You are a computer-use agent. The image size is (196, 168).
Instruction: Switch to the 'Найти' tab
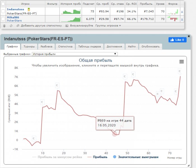click(132, 47)
